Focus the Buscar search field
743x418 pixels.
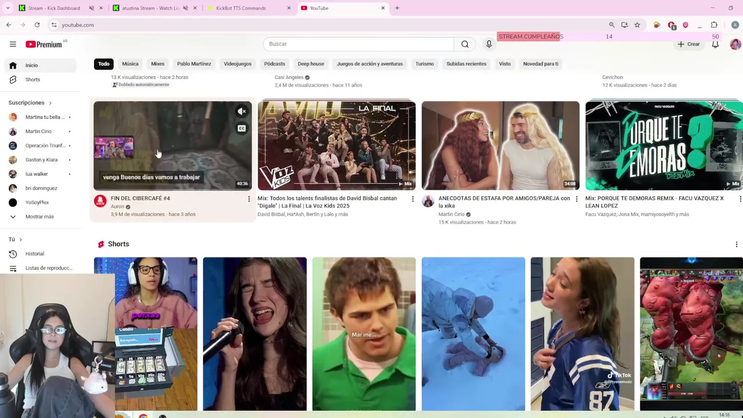pos(358,44)
